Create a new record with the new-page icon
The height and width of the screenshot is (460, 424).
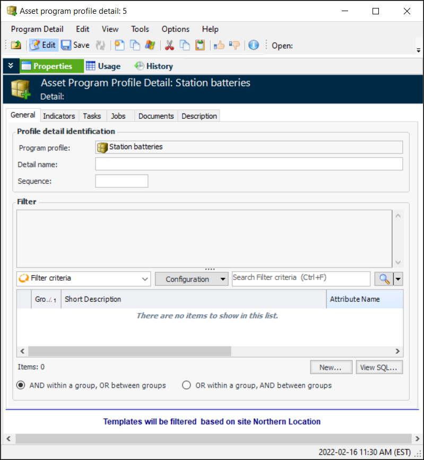(x=119, y=45)
